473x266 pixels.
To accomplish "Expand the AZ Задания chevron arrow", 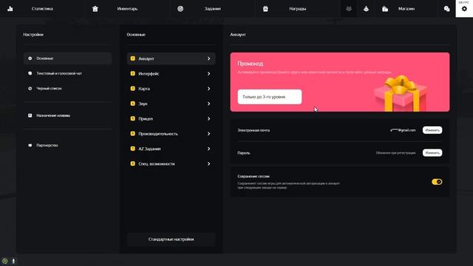I will (x=208, y=149).
